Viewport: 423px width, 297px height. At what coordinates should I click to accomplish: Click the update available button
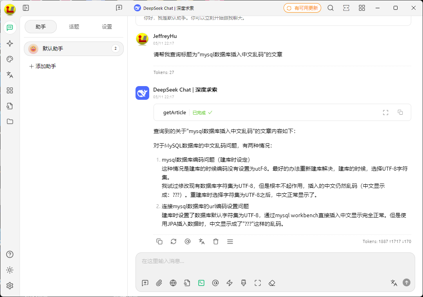click(x=302, y=8)
